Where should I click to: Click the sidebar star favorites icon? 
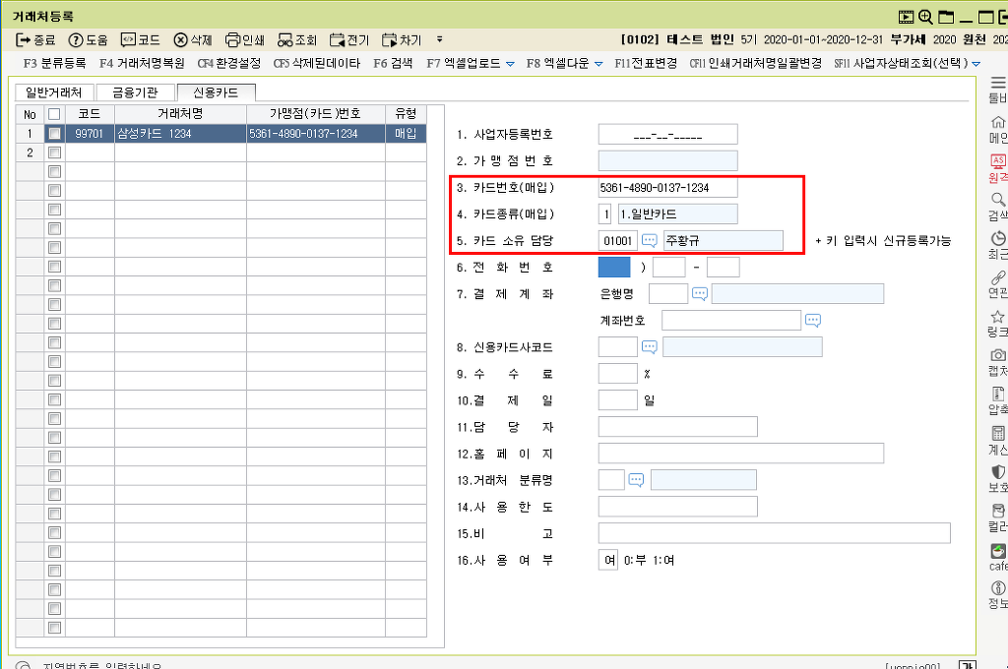coord(998,316)
